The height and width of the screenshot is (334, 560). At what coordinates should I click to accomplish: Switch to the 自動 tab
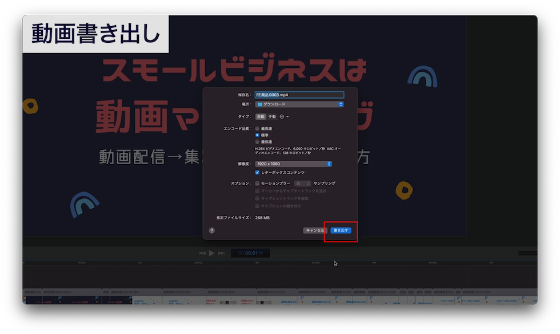click(x=262, y=117)
